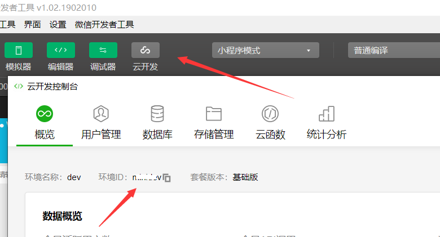Switch to the 存储管理 storage tab
Viewport: 440px width, 237px height.
click(x=214, y=123)
